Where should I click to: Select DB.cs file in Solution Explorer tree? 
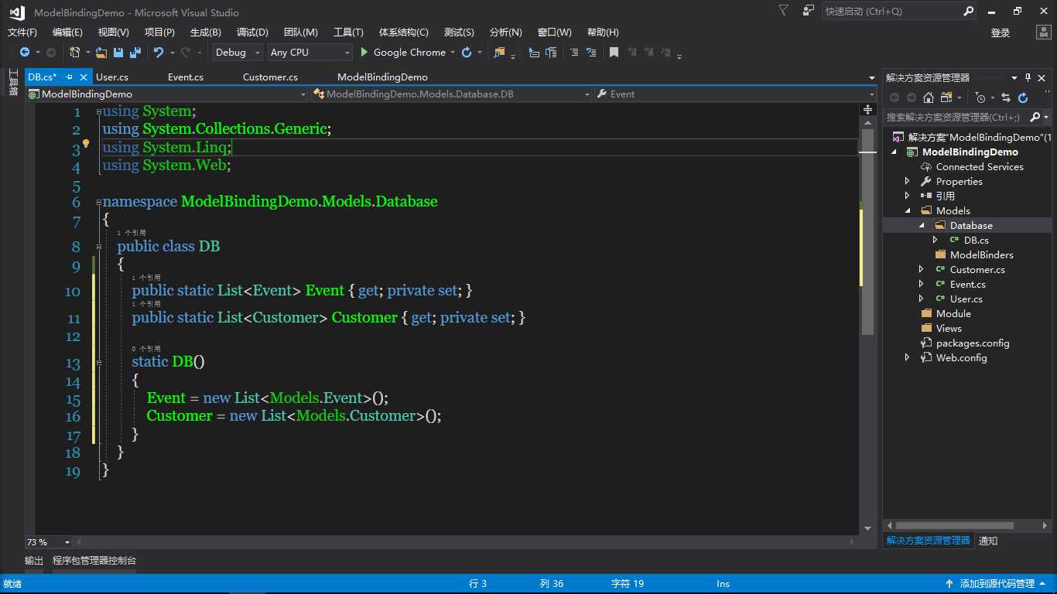(976, 240)
